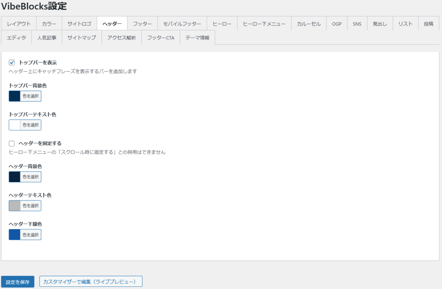The width and height of the screenshot is (442, 289).
Task: Open the テーマ情報 tab
Action: [197, 38]
